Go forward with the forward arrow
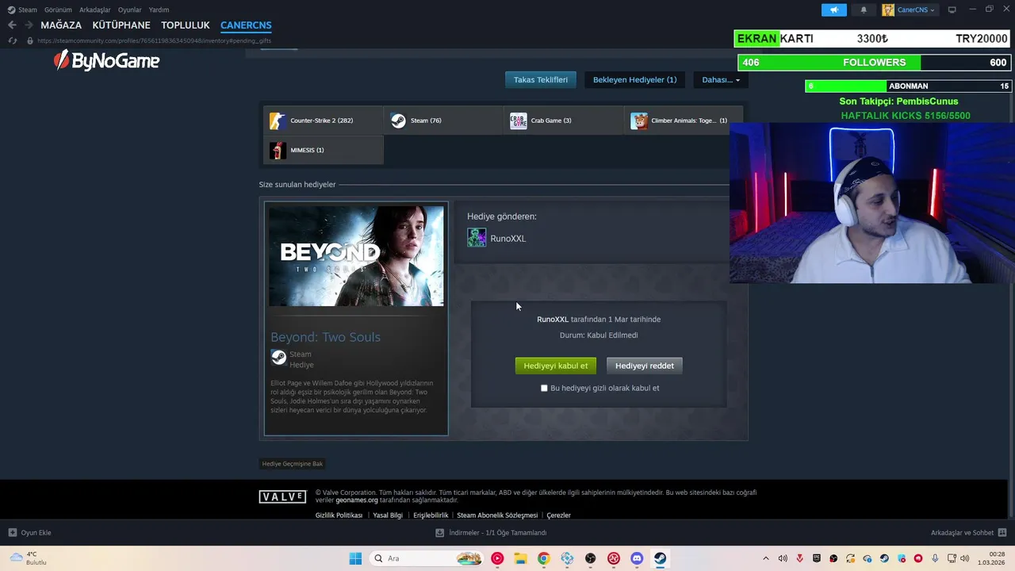Image resolution: width=1015 pixels, height=571 pixels. (29, 25)
